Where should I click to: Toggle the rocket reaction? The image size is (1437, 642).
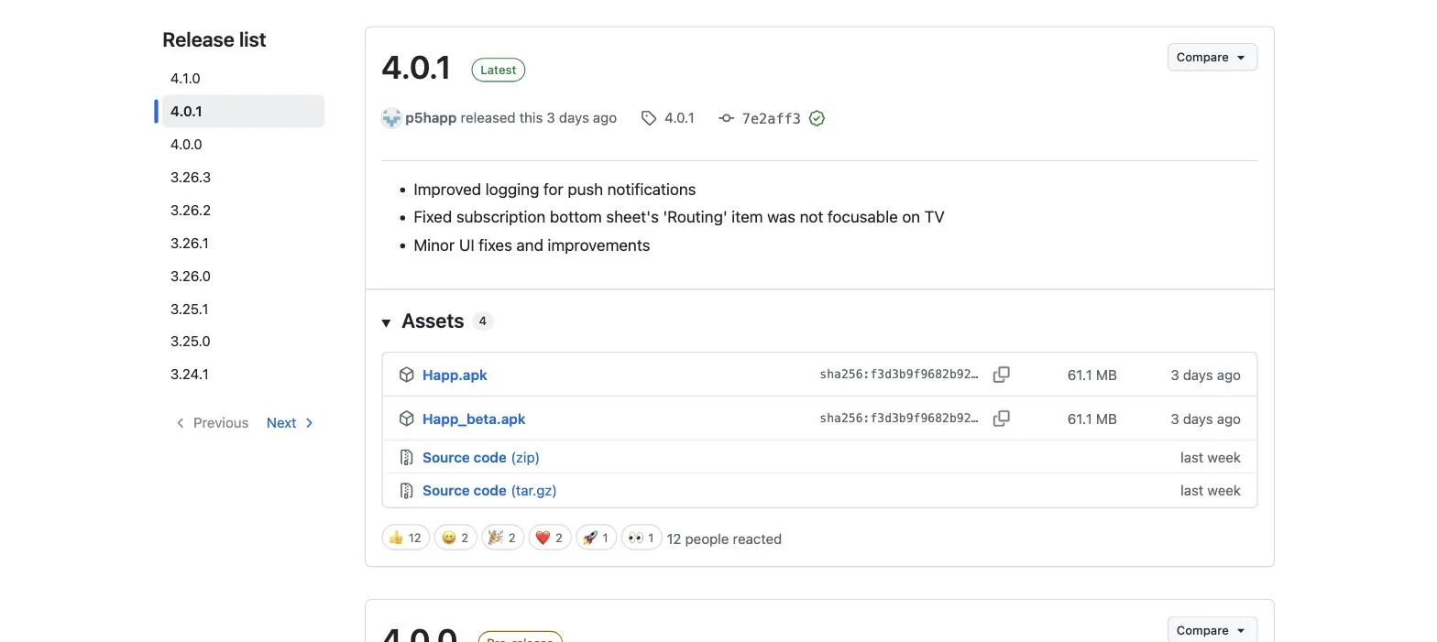[x=597, y=538]
